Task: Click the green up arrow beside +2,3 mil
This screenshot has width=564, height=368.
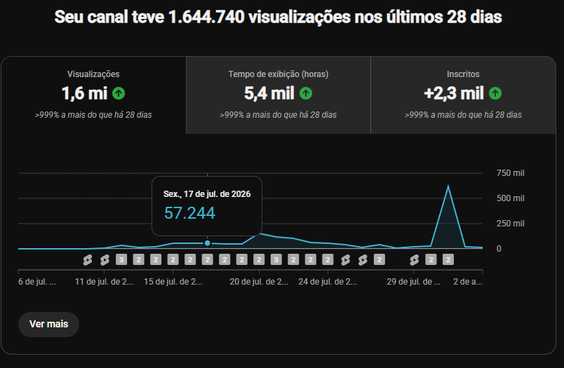Action: [x=495, y=93]
